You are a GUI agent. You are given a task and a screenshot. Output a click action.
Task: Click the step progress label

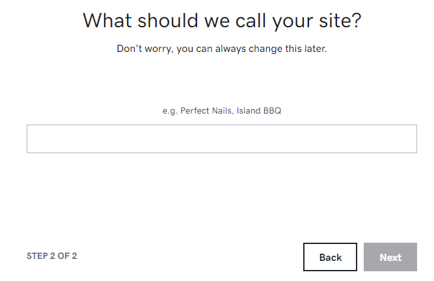point(52,256)
